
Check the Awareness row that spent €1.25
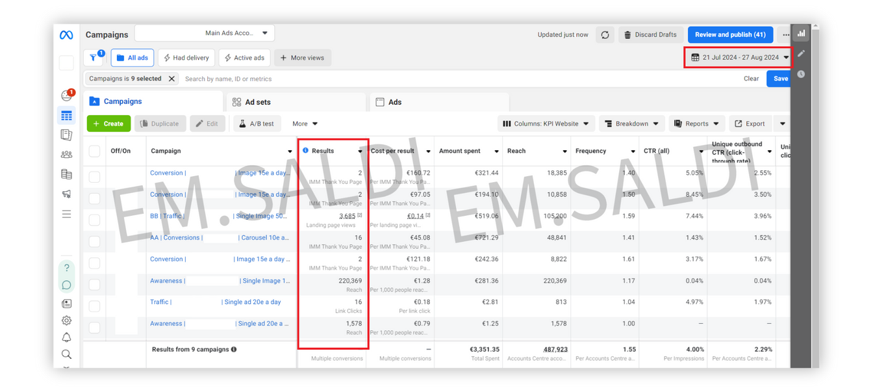[x=94, y=327]
